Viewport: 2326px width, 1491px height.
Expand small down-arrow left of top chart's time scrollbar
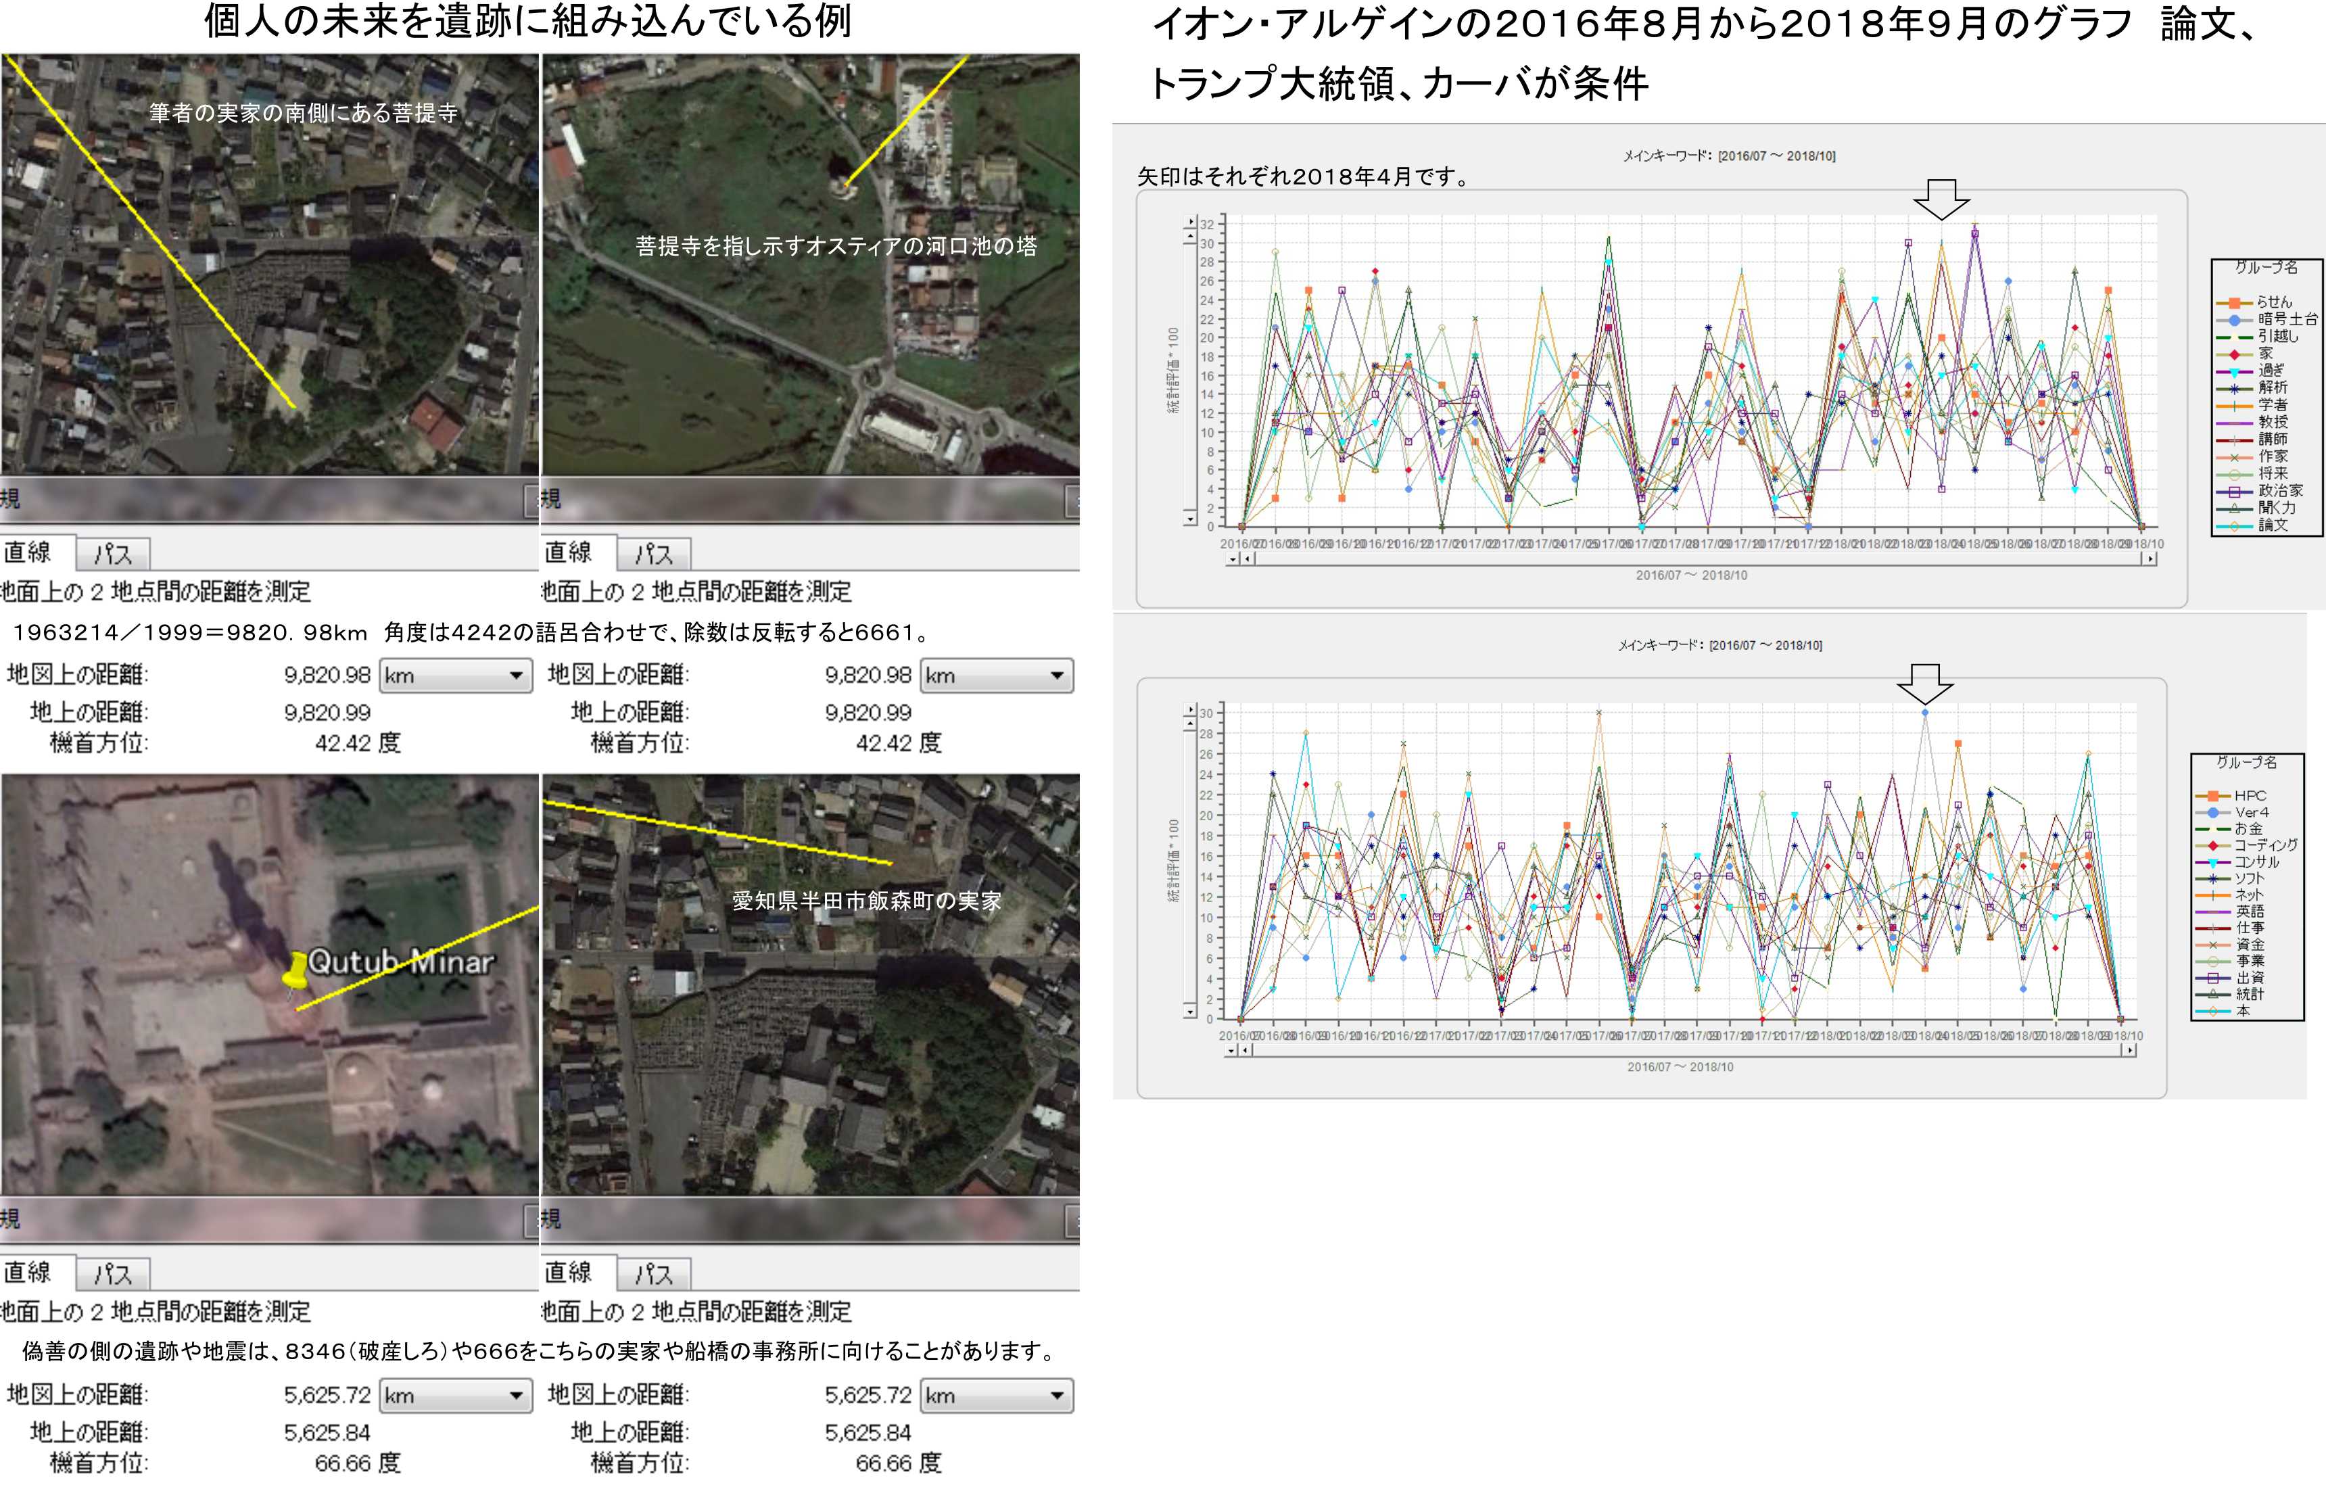coord(1233,559)
